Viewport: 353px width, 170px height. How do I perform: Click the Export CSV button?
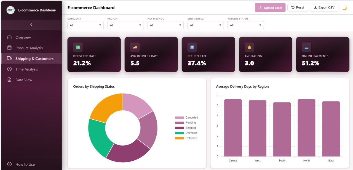pyautogui.click(x=324, y=7)
